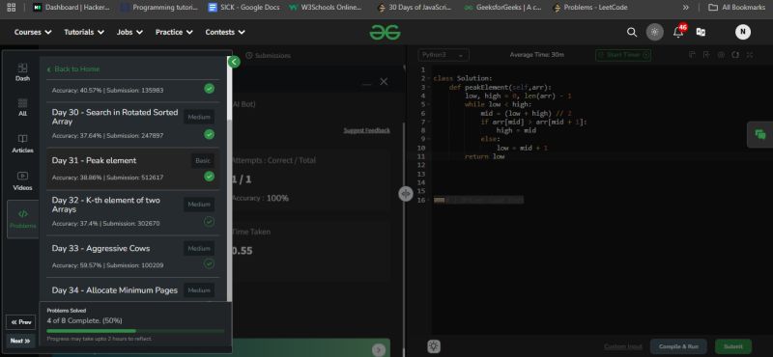Click the unsolved checkmark for Day 33
Viewport: 773px width, 357px height.
[209, 264]
